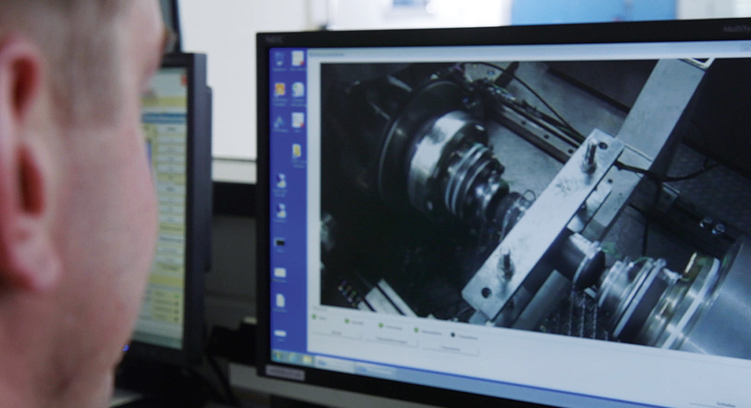Screen dimensions: 751x408
Task: Click the button under the first green indicator
Action: (x=336, y=332)
